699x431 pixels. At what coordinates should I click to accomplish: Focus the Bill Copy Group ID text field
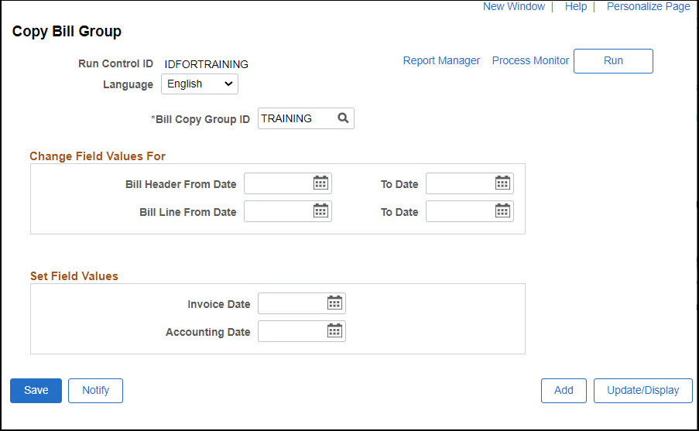click(x=295, y=118)
